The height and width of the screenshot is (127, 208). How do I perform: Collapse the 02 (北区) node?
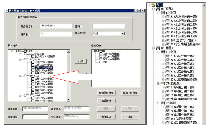(154, 48)
